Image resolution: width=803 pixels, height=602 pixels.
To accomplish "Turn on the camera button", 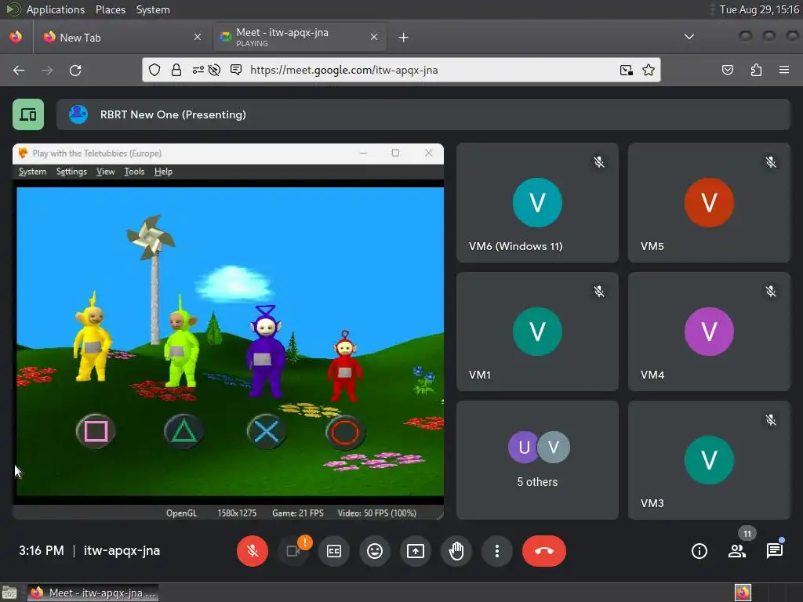I will point(293,551).
